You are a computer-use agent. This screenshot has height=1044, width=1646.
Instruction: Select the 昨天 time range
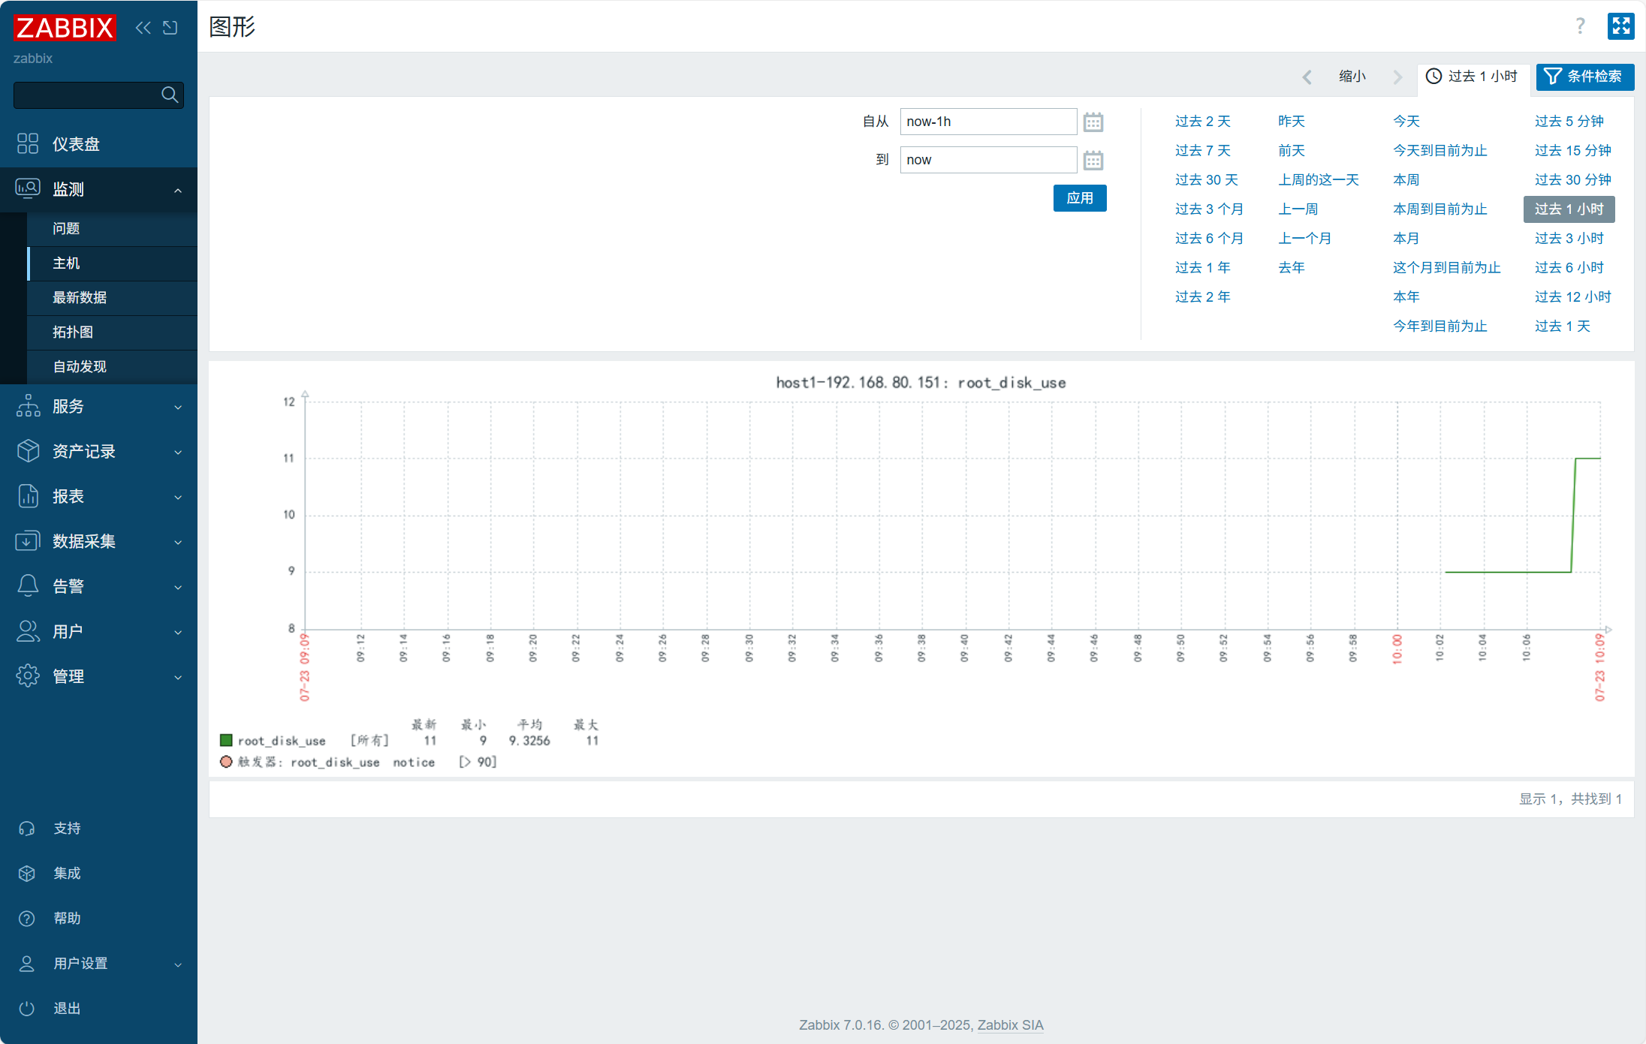(1292, 122)
